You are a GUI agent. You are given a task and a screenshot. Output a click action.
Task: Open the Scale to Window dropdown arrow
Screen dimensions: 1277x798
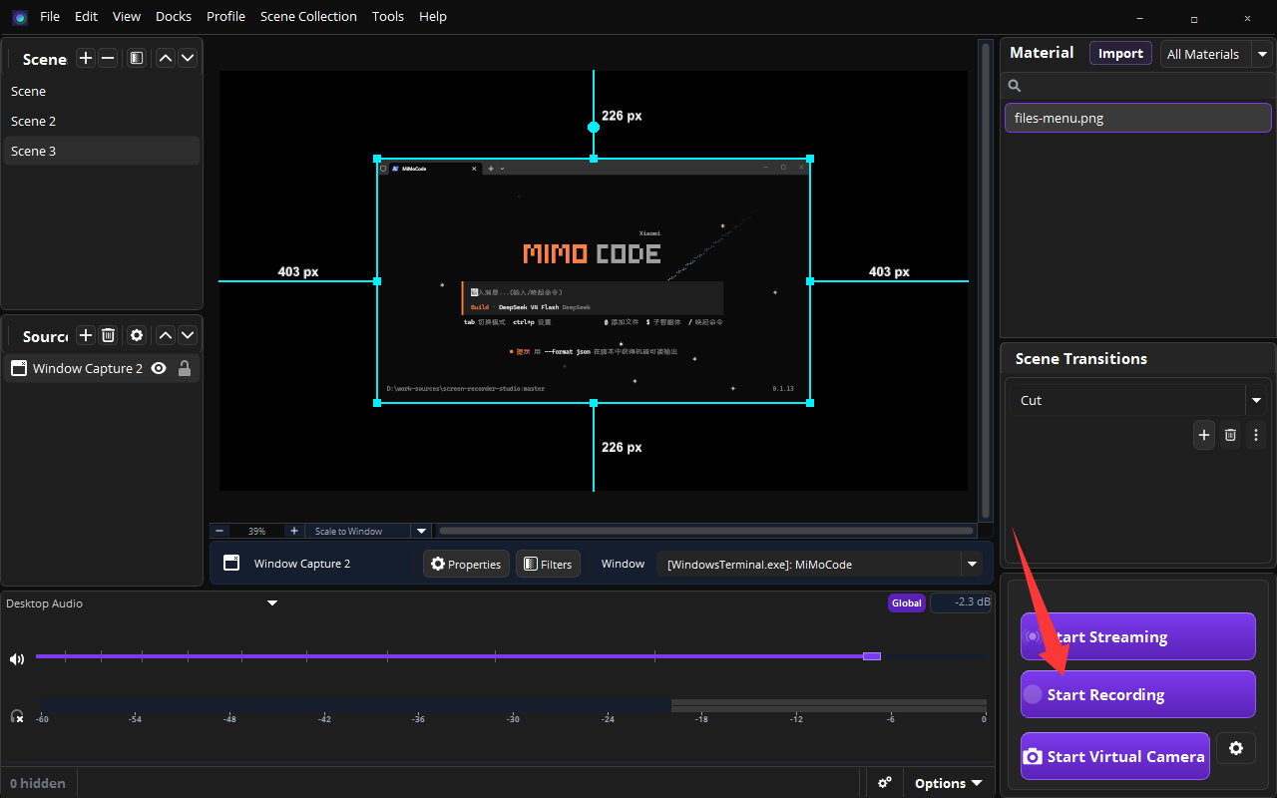pos(421,531)
